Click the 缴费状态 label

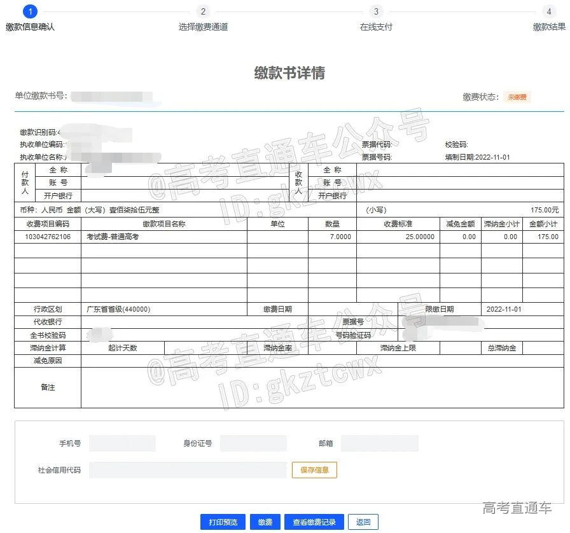tap(481, 96)
